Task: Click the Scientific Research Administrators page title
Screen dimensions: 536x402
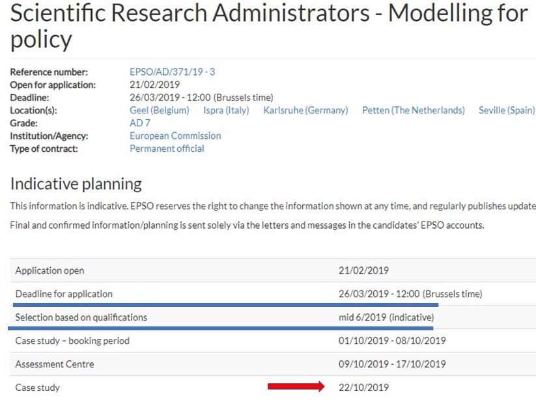Action: click(268, 26)
